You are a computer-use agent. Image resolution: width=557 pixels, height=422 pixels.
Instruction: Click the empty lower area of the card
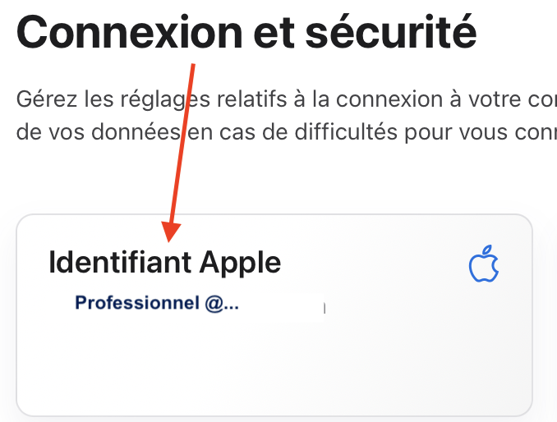(x=274, y=369)
